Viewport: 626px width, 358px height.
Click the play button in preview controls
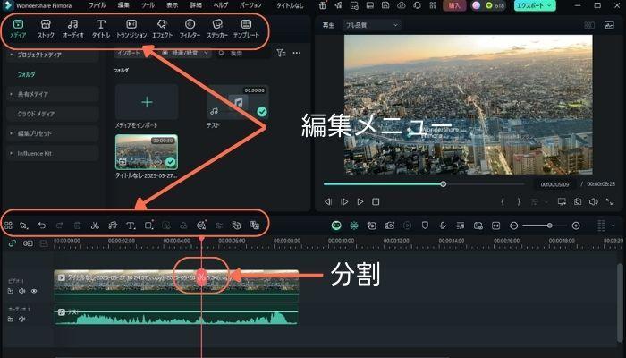360,201
